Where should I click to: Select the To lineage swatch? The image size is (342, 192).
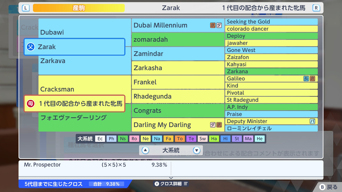point(180,138)
